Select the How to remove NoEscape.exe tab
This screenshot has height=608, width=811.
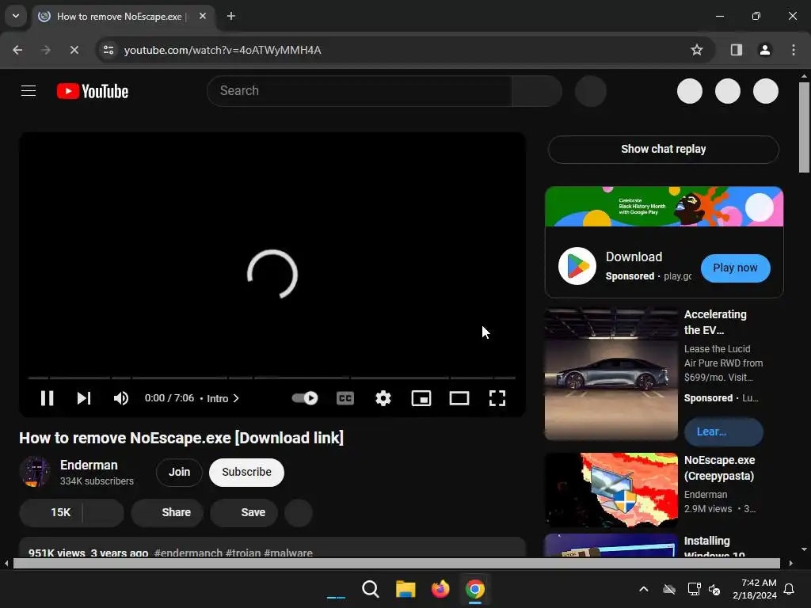point(123,17)
